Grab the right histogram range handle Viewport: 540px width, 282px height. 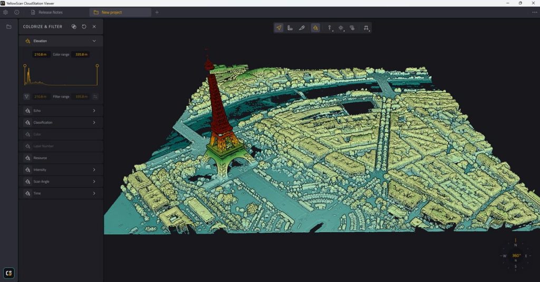pos(98,65)
